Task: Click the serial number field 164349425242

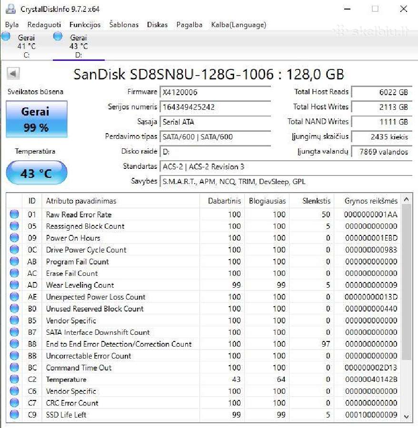Action: 215,107
